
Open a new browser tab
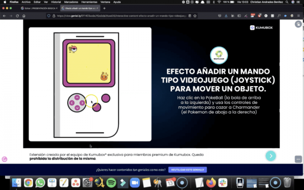pos(104,8)
